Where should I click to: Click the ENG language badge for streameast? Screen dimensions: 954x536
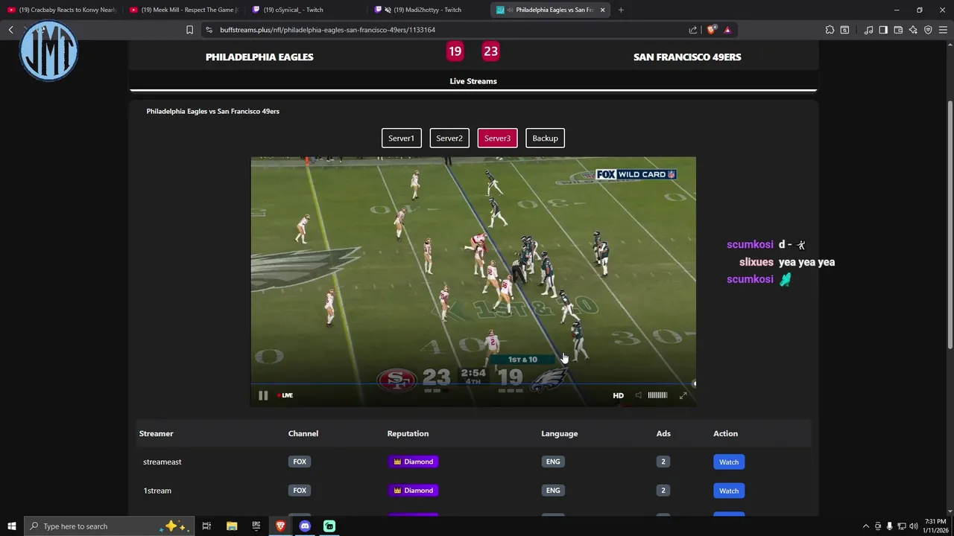coord(553,462)
